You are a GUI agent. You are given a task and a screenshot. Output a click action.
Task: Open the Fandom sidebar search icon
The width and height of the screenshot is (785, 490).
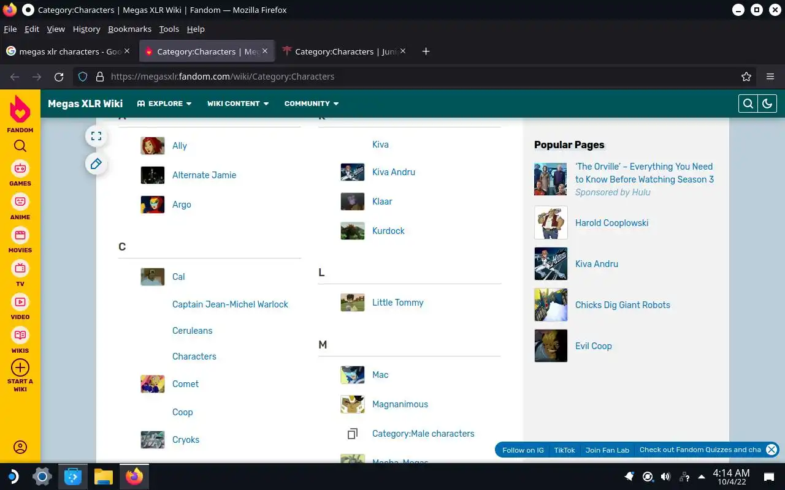[20, 146]
